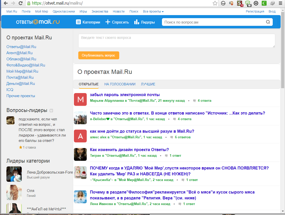Click the green C extension icon
This screenshot has width=285, height=215.
[x=264, y=3]
